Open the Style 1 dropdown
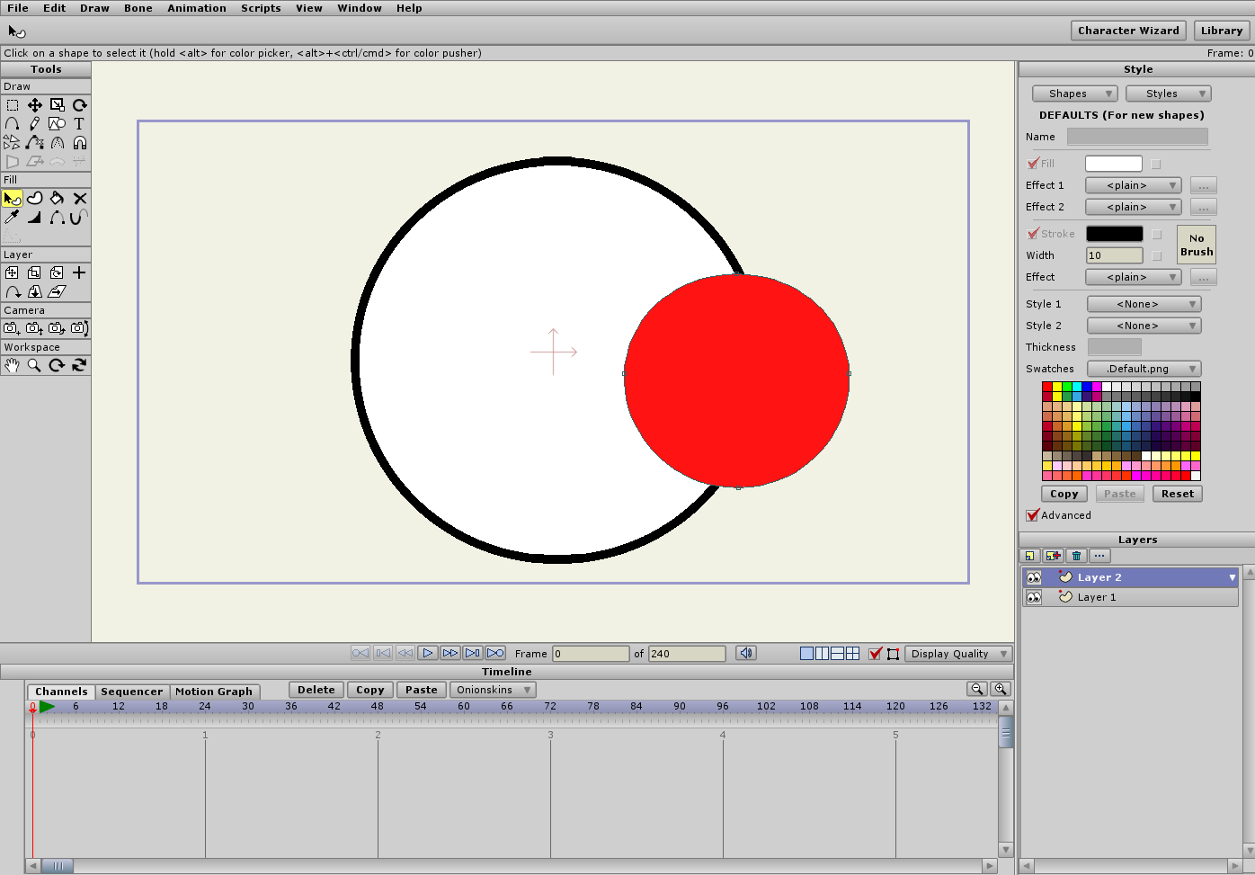The image size is (1255, 875). (1144, 304)
